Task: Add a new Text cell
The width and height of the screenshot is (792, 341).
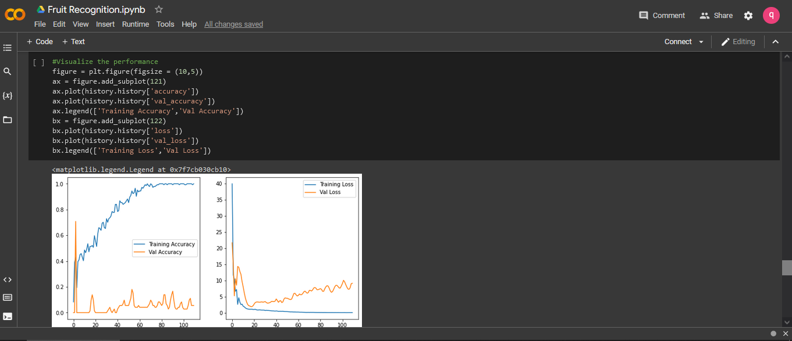Action: [x=73, y=42]
